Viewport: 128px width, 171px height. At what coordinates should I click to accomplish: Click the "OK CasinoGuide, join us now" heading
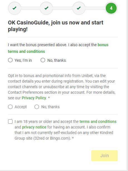tap(56, 26)
